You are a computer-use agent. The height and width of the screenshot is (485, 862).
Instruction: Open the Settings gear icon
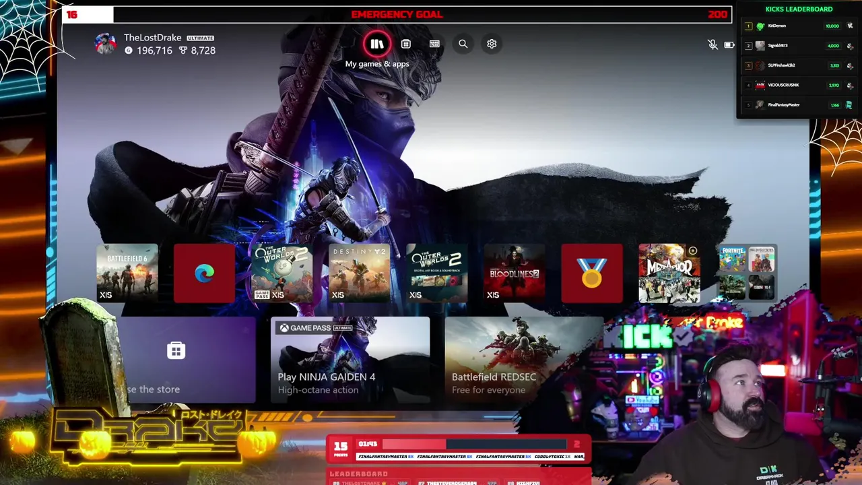[492, 44]
